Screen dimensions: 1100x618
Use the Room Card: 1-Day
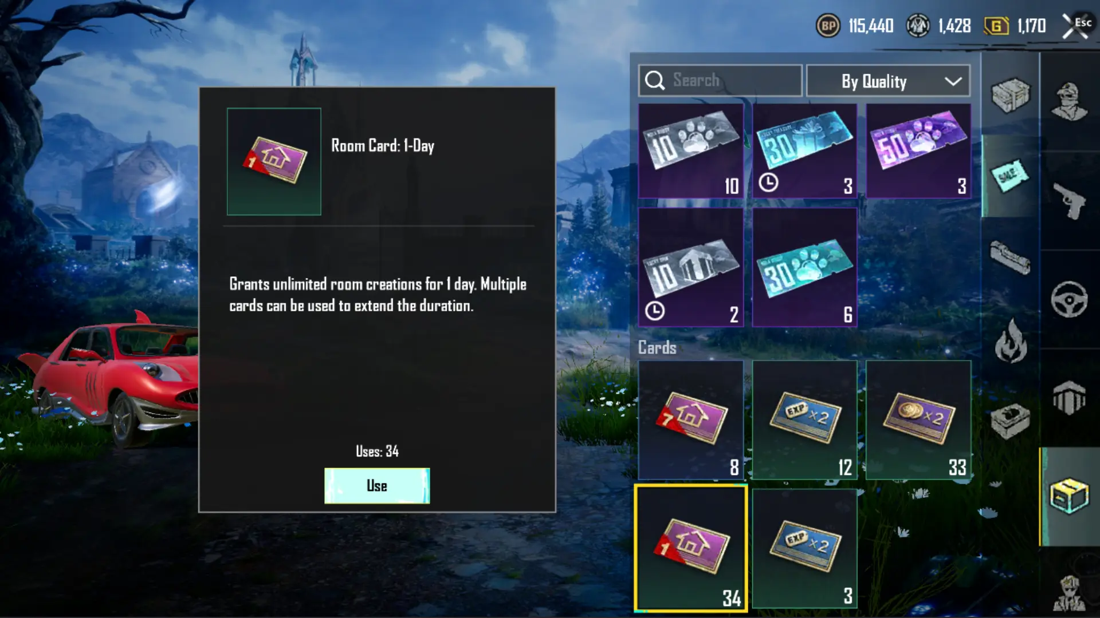(377, 486)
